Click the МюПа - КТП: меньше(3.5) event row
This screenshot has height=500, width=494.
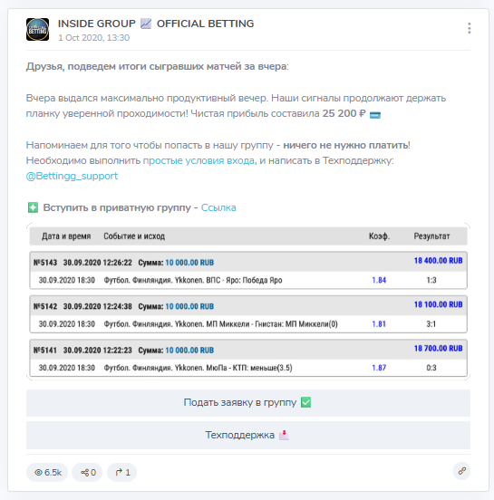pyautogui.click(x=248, y=368)
